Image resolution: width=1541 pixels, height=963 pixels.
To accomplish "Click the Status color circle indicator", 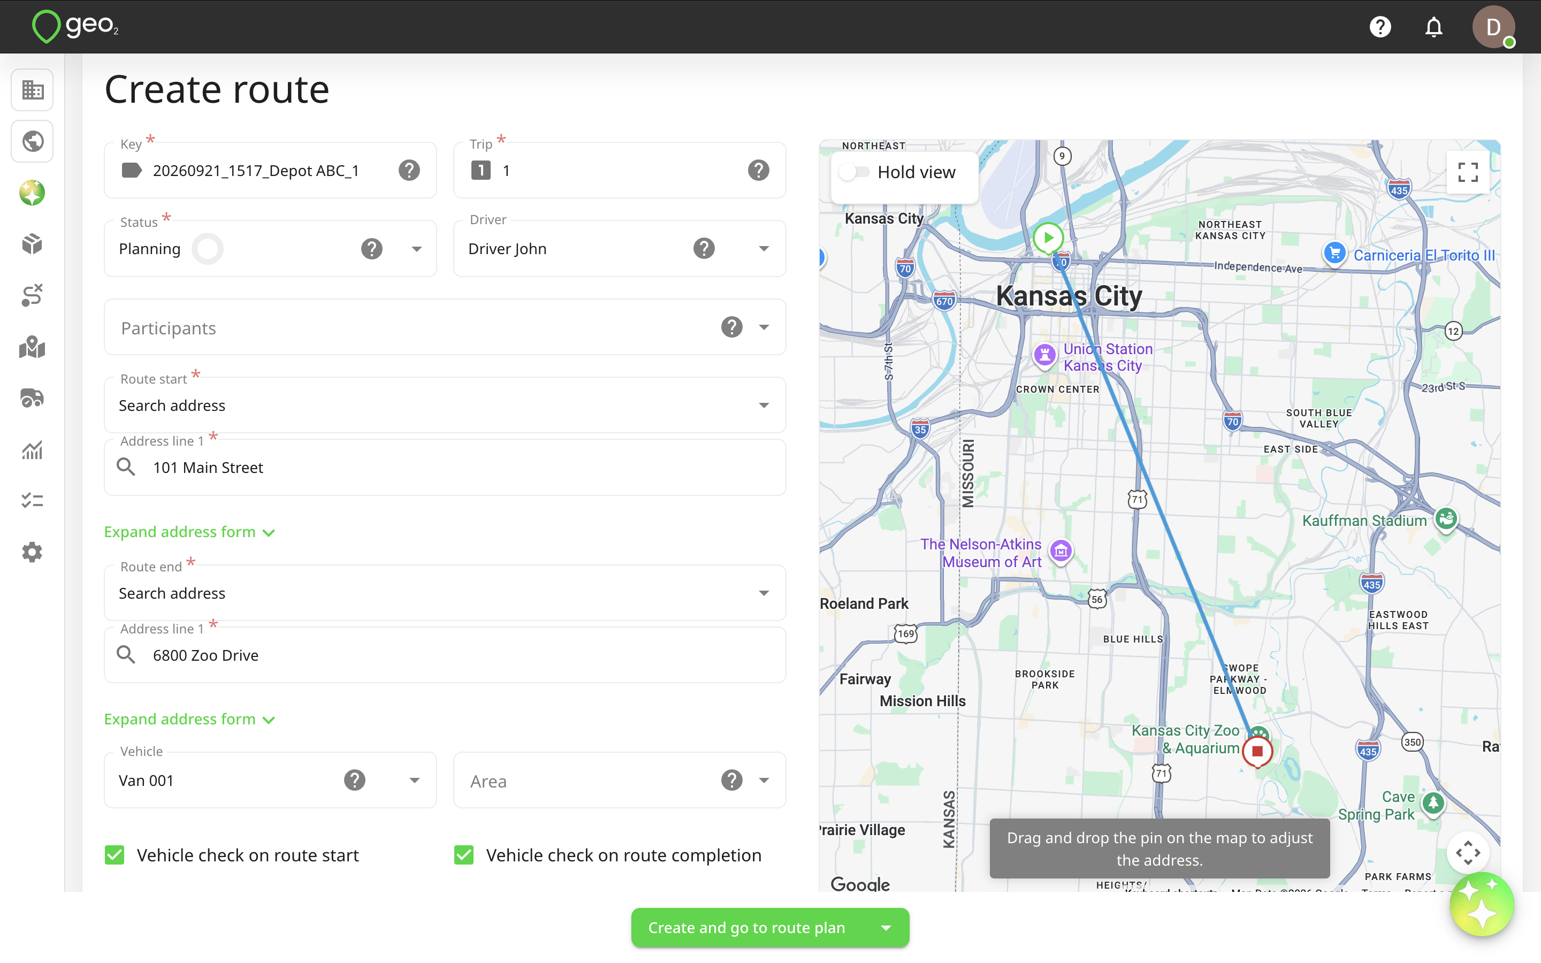I will [208, 249].
